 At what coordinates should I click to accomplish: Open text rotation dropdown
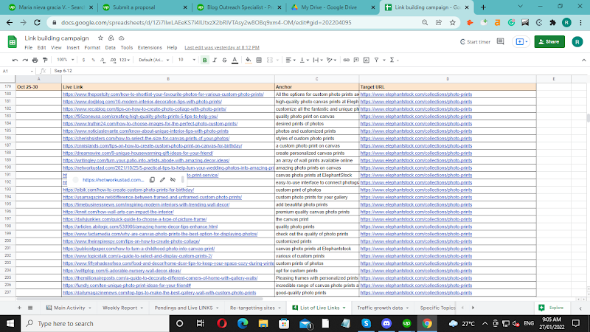[331, 60]
